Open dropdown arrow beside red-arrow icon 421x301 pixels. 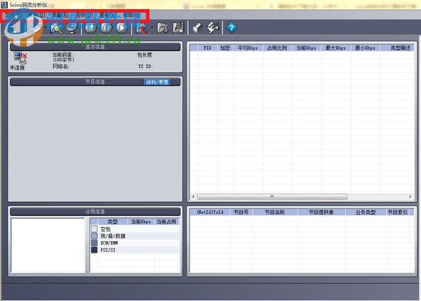point(152,27)
